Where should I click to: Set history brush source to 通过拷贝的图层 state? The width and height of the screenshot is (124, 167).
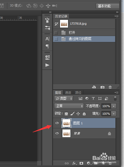click(x=56, y=39)
